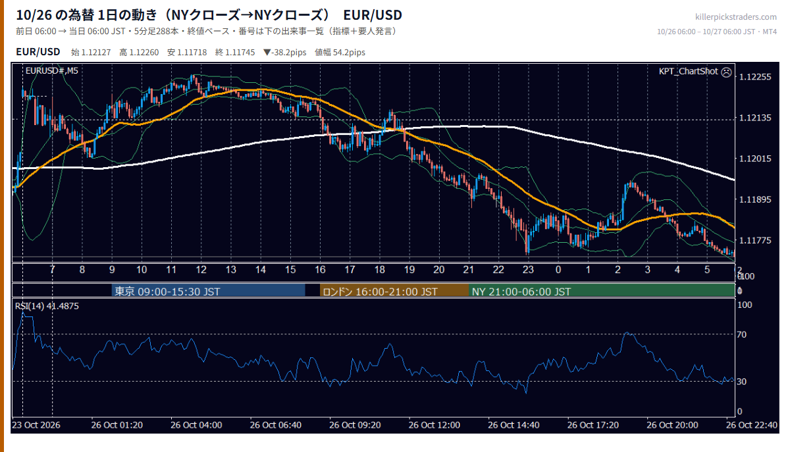
Task: Click the ▼-38.2pips change value
Action: pyautogui.click(x=286, y=52)
